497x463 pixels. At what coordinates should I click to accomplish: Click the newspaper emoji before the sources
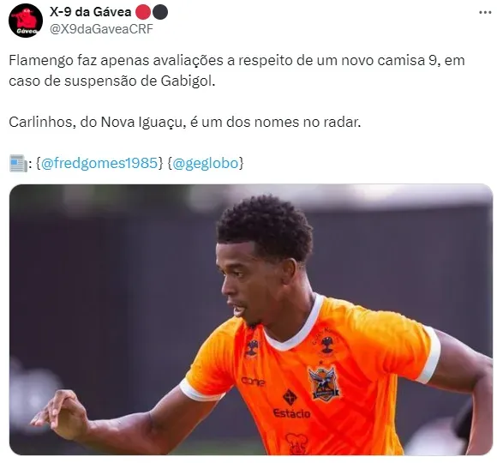click(18, 163)
